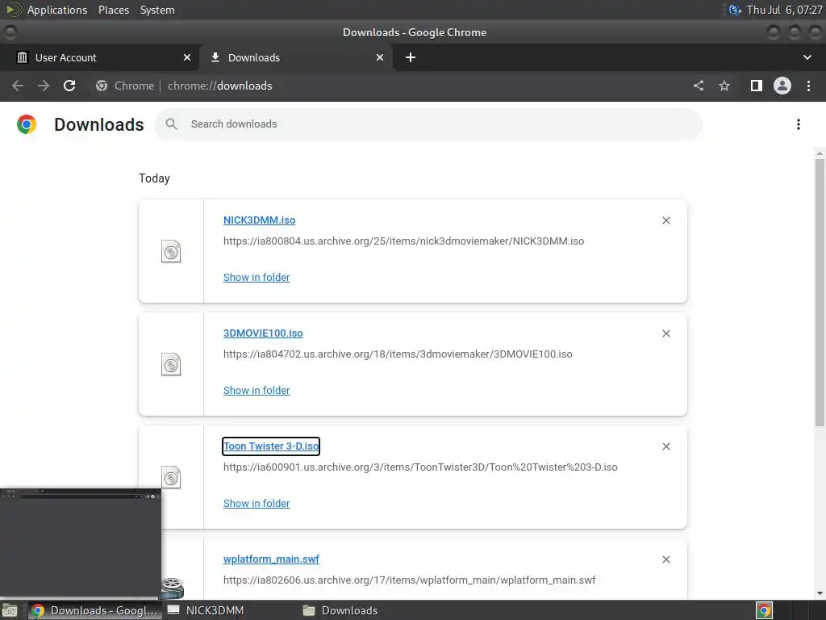The image size is (826, 620).
Task: Open the Applications menu
Action: tap(57, 10)
